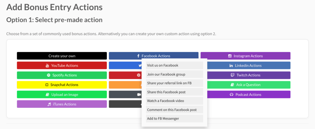Image resolution: width=315 pixels, height=129 pixels.
Task: Click the iTunes music note icon
Action: click(x=49, y=104)
